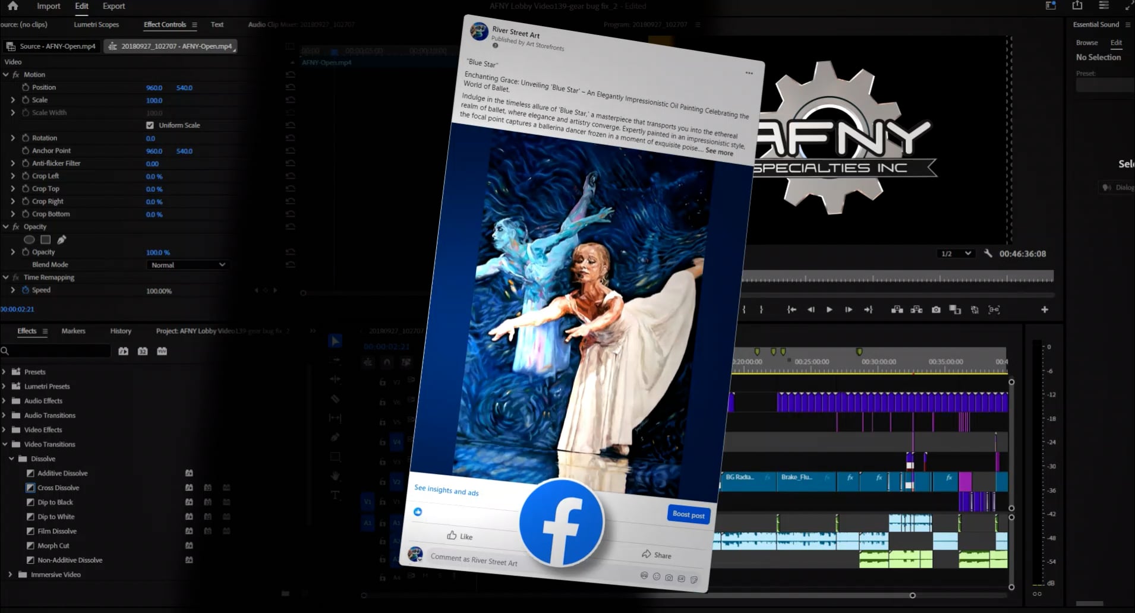The image size is (1135, 613).
Task: Select the Cross Dissolve transition
Action: coord(58,488)
